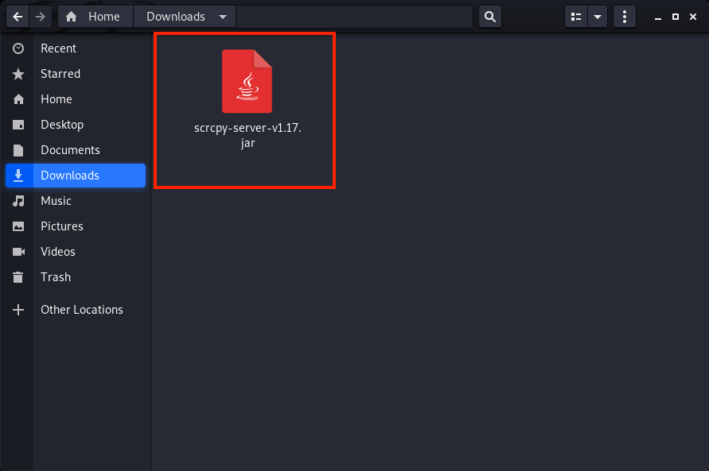The image size is (709, 471).
Task: Open the Downloads path dropdown arrow
Action: tap(223, 17)
